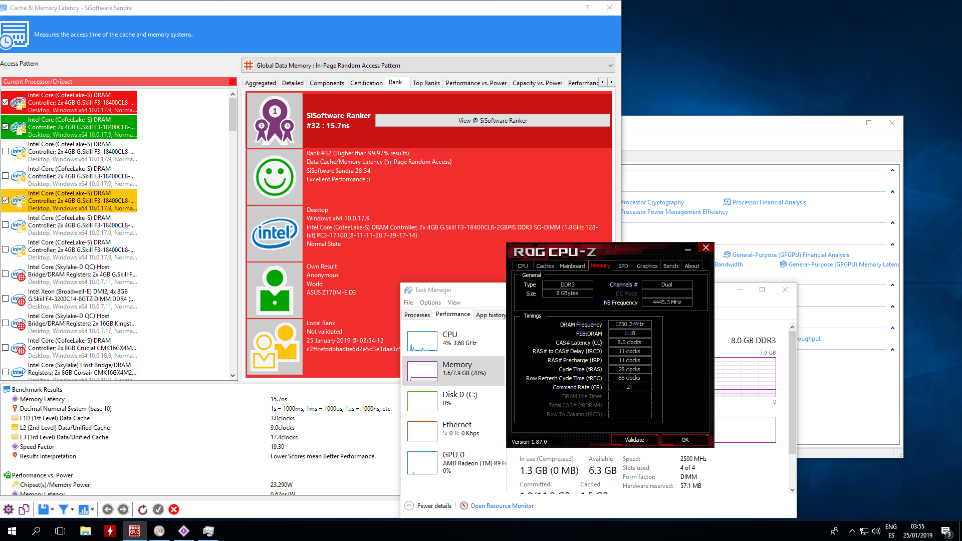
Task: Open the SPD tab in CPU-Z
Action: pyautogui.click(x=623, y=266)
